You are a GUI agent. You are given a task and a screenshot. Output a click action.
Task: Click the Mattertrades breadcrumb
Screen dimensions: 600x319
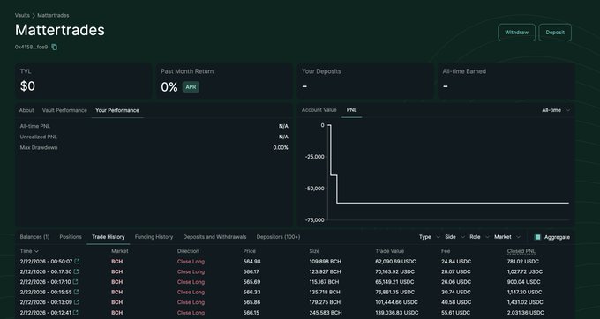53,15
